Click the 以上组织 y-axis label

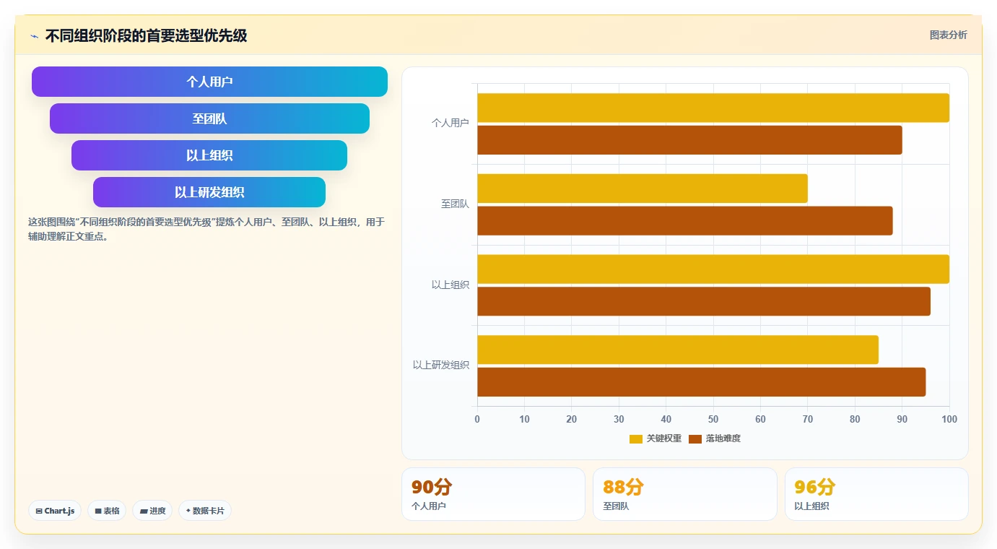tap(450, 285)
